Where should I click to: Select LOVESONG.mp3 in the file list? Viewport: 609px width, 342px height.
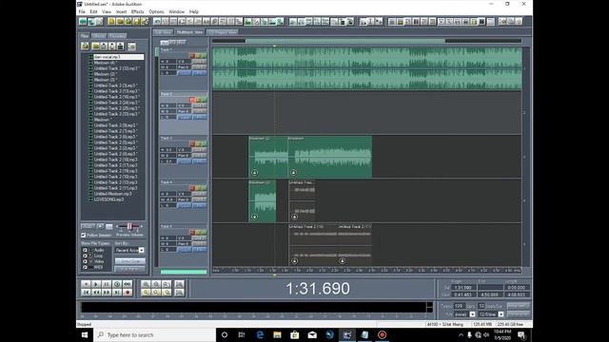click(x=108, y=199)
